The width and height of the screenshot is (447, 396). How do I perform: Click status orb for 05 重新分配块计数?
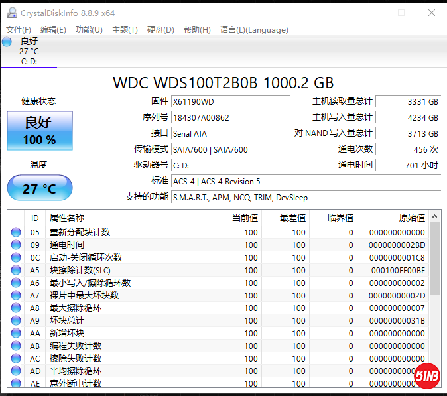[16, 233]
